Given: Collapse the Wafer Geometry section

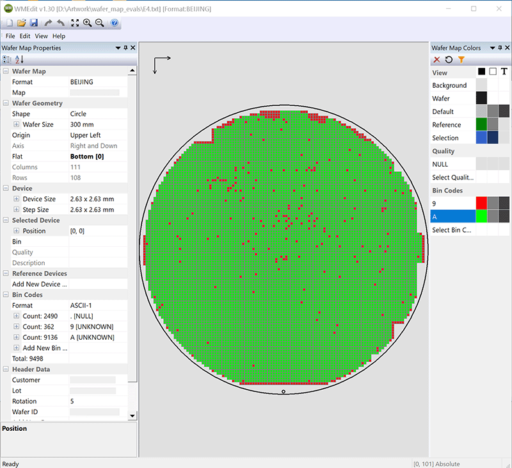Looking at the screenshot, I should tap(6, 103).
